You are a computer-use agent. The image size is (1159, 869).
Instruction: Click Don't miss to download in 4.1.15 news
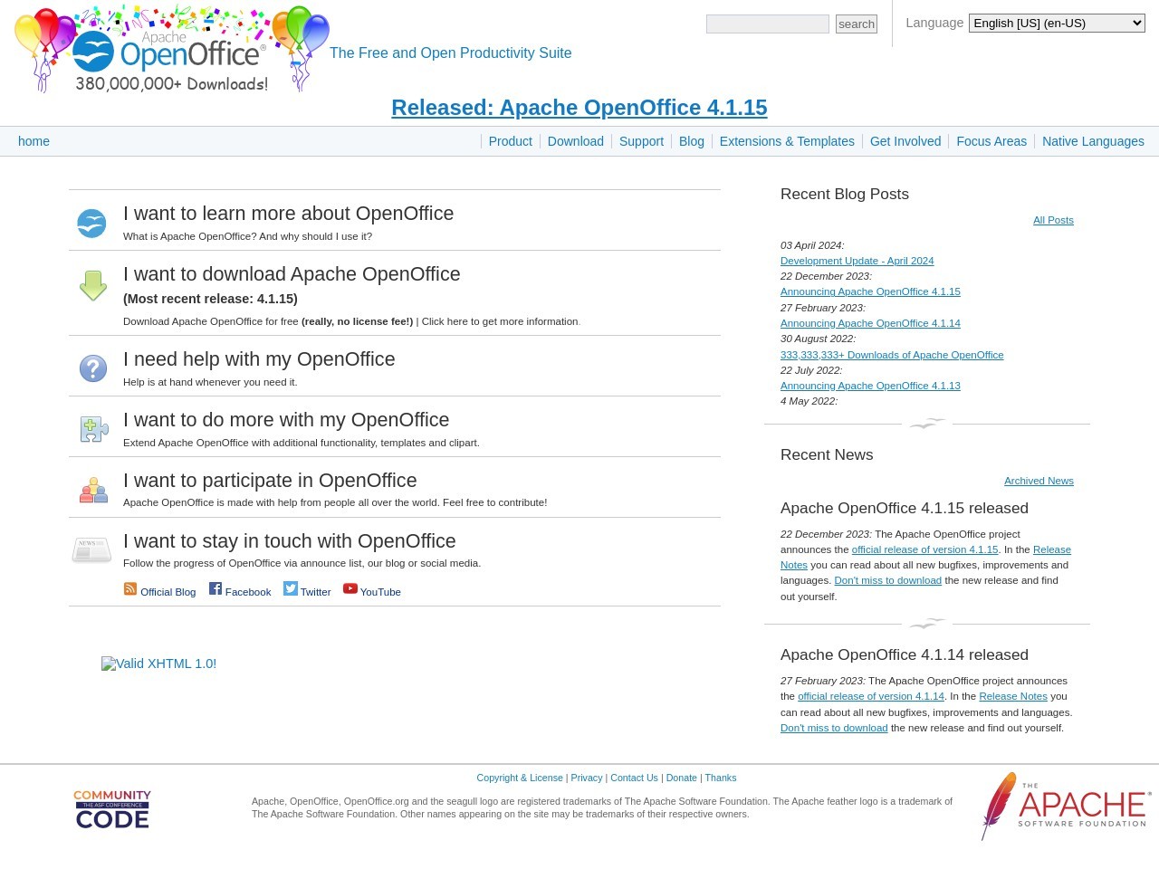pos(887,580)
